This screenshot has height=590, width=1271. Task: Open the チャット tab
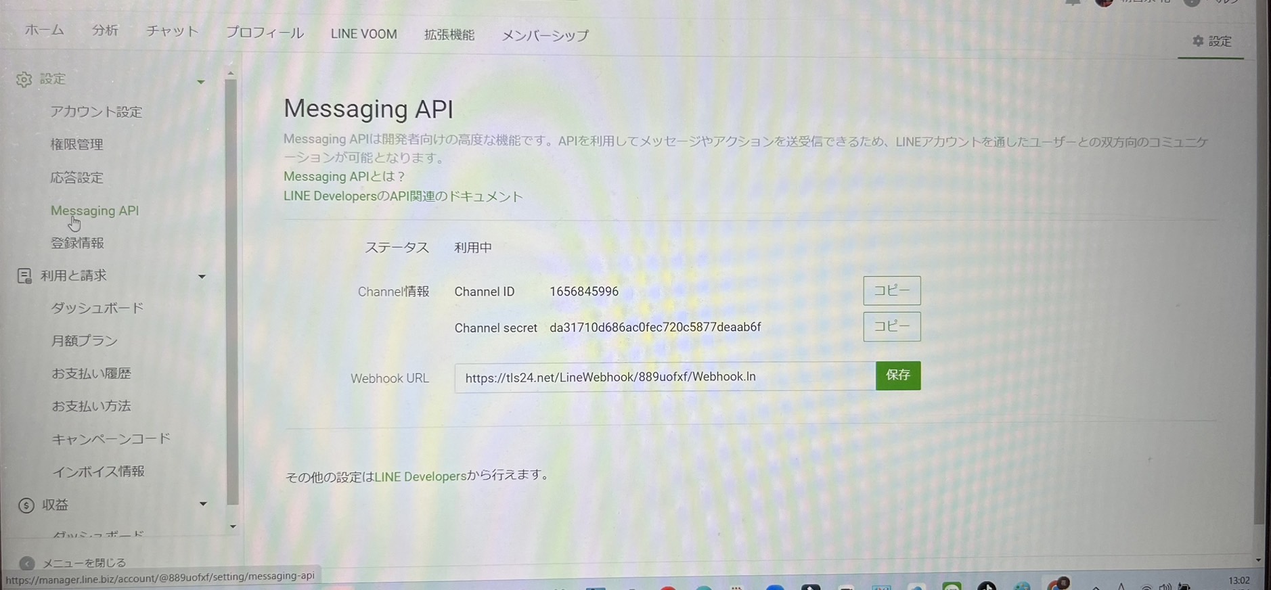(173, 31)
